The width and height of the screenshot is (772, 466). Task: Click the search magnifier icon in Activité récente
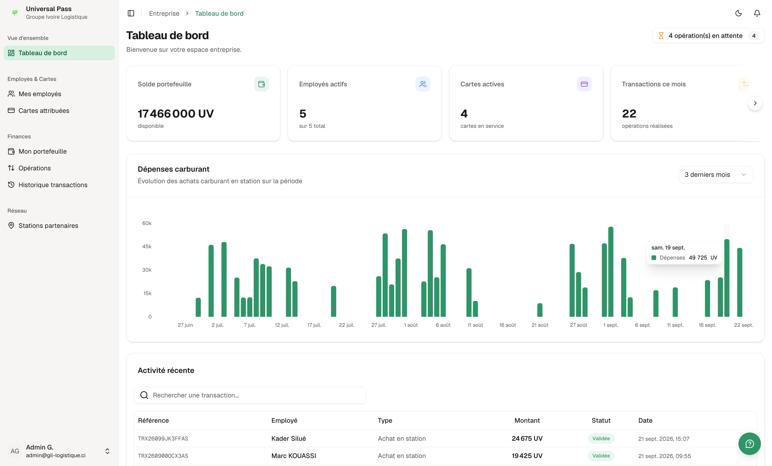[x=144, y=395]
